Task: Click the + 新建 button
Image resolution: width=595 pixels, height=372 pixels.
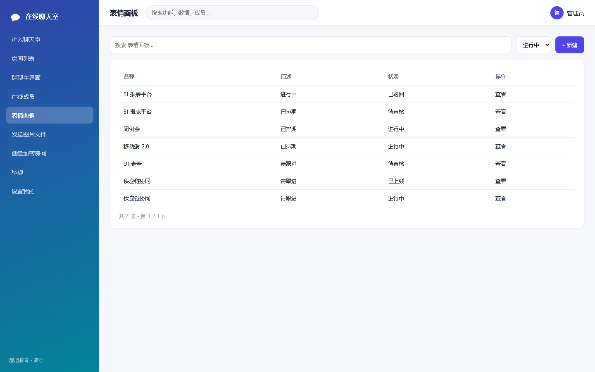Action: click(569, 45)
